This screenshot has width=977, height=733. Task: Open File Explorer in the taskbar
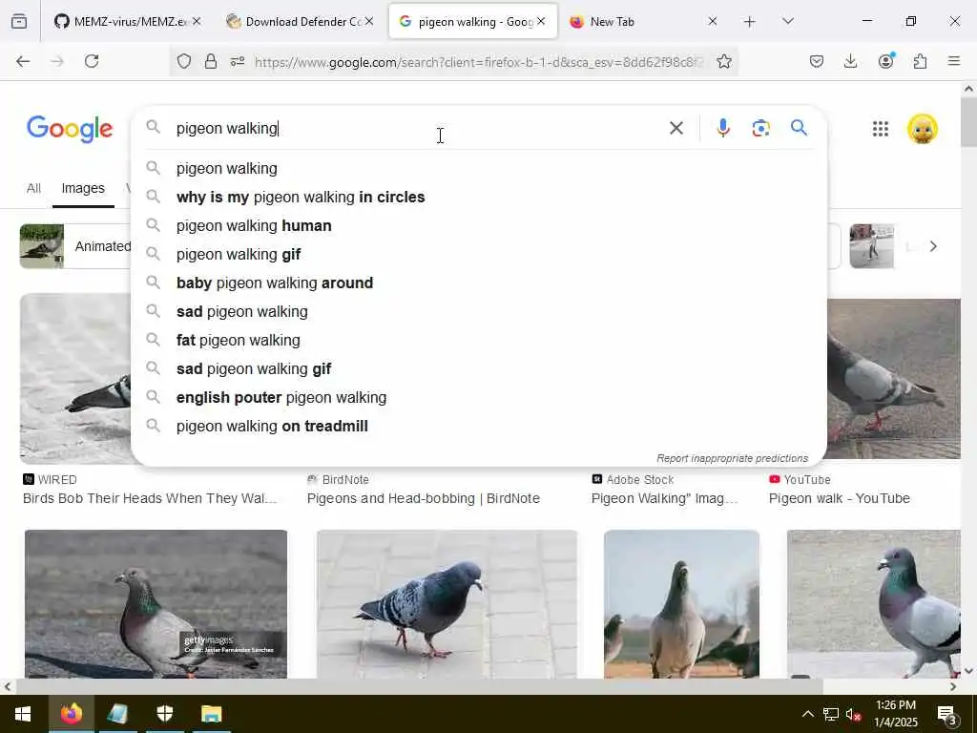(x=211, y=714)
